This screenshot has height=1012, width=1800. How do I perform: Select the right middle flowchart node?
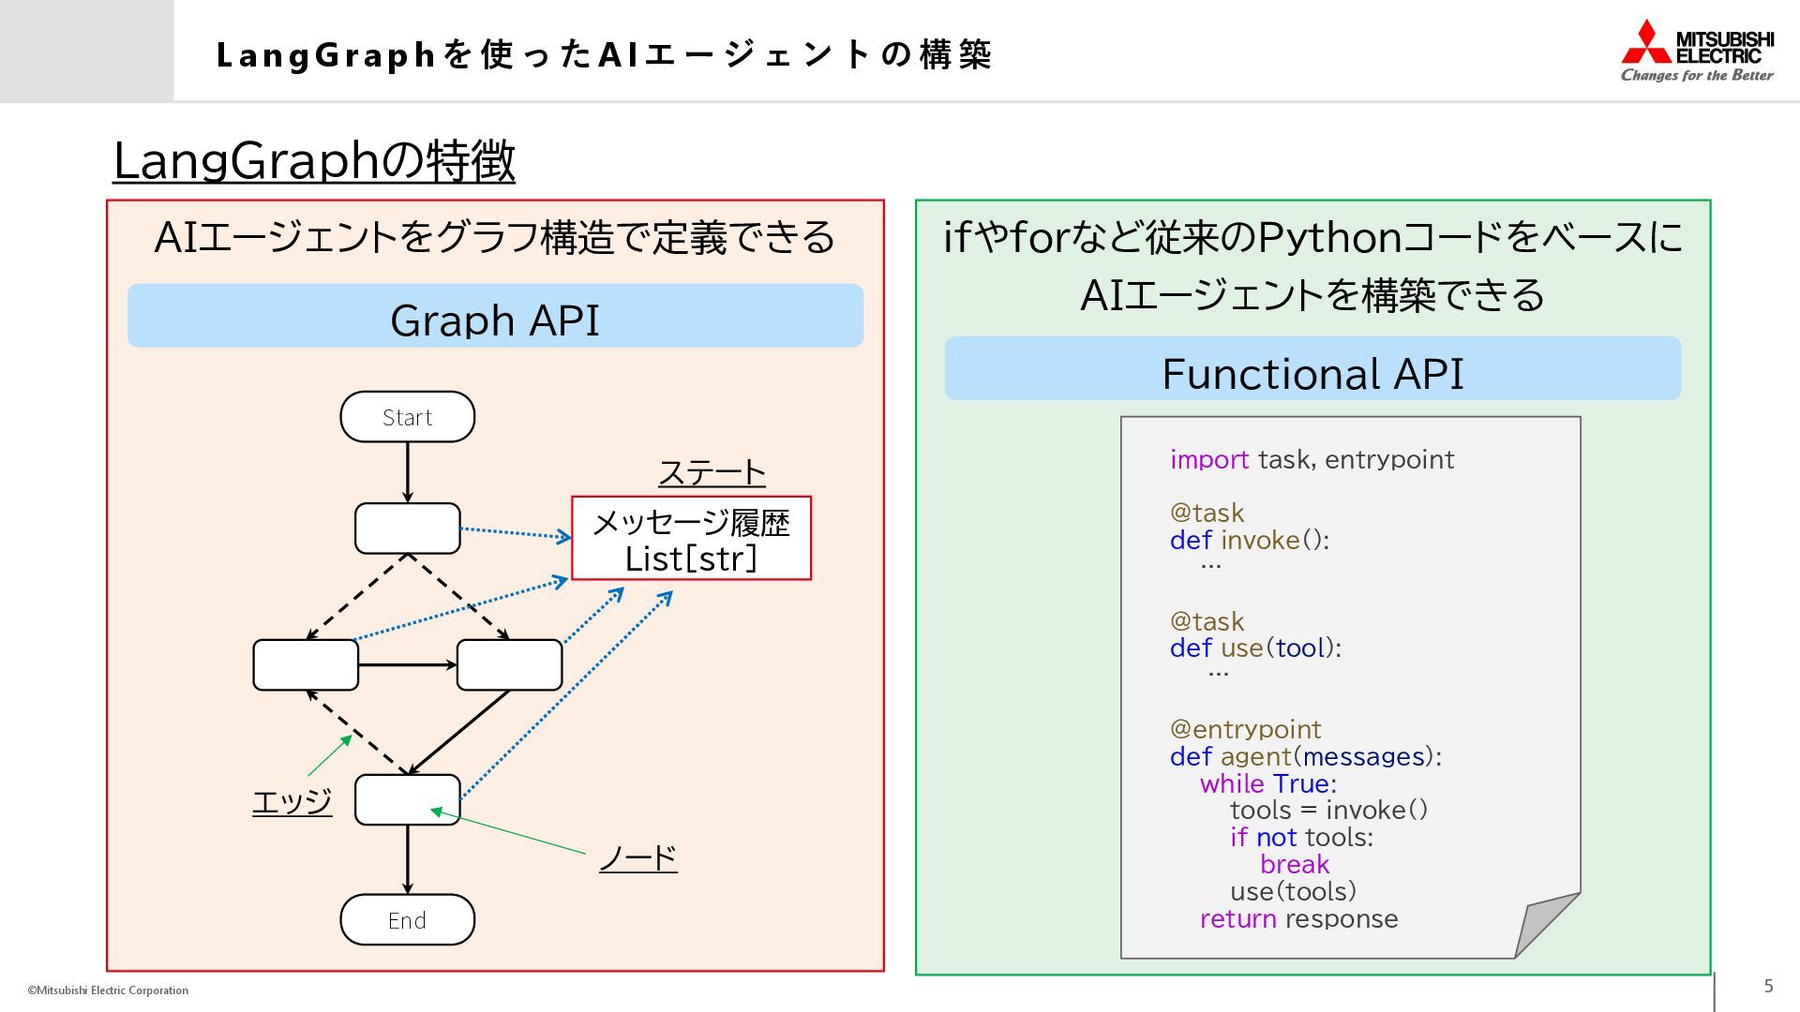click(509, 665)
